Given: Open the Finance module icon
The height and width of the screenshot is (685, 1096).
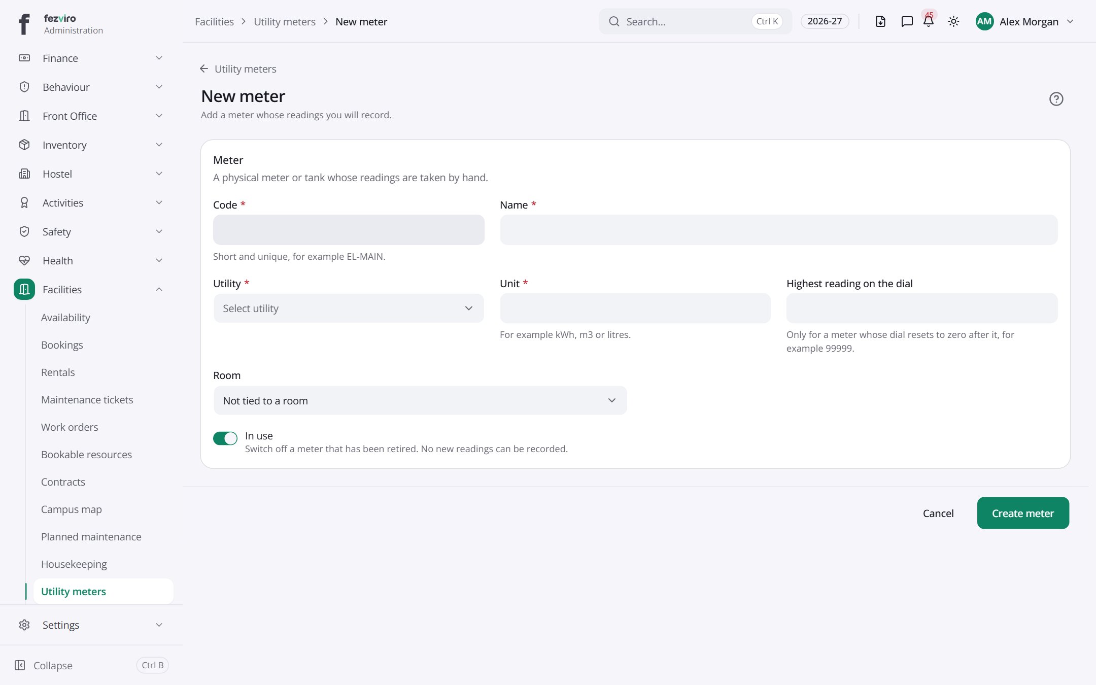Looking at the screenshot, I should tap(24, 58).
